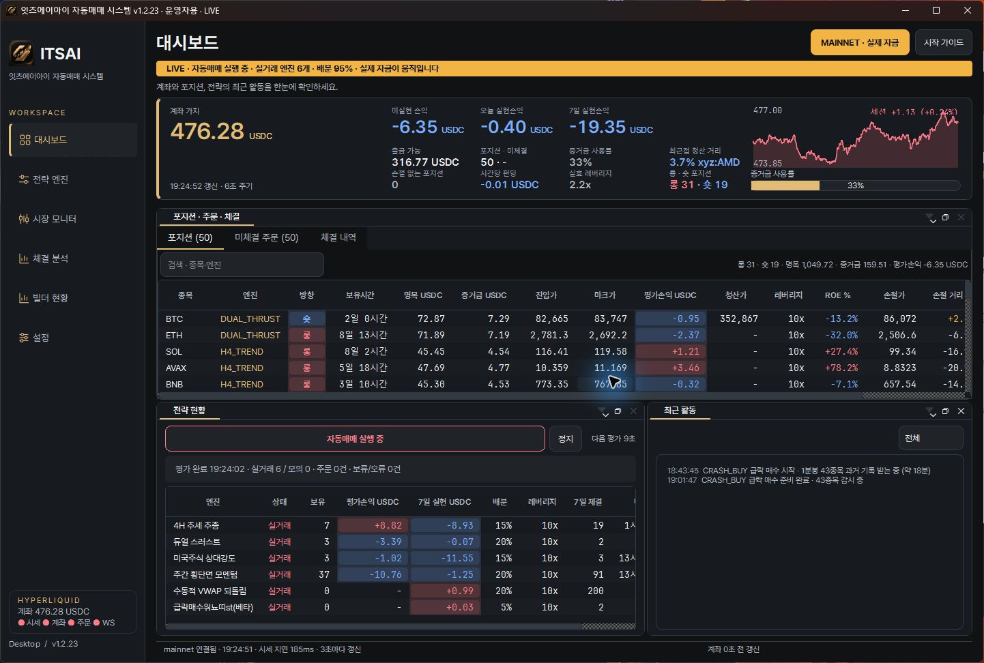Open 설정 settings from the sidebar
Viewport: 984px width, 663px height.
(x=73, y=338)
